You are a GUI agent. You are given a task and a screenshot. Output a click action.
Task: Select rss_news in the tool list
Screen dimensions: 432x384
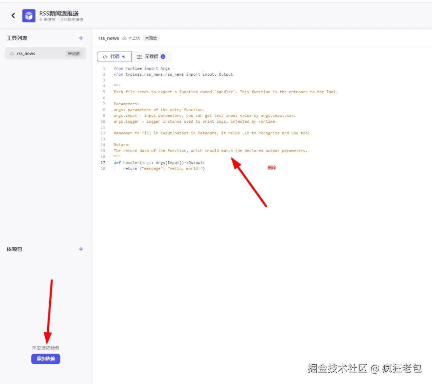click(x=46, y=54)
